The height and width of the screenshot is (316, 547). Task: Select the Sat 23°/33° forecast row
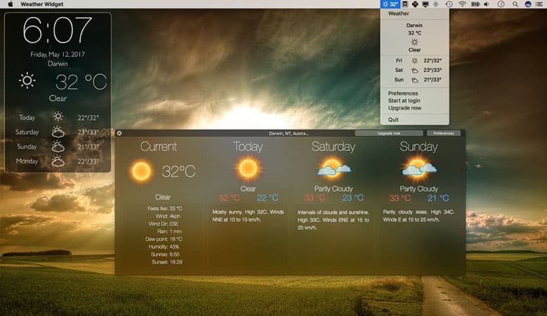click(414, 71)
